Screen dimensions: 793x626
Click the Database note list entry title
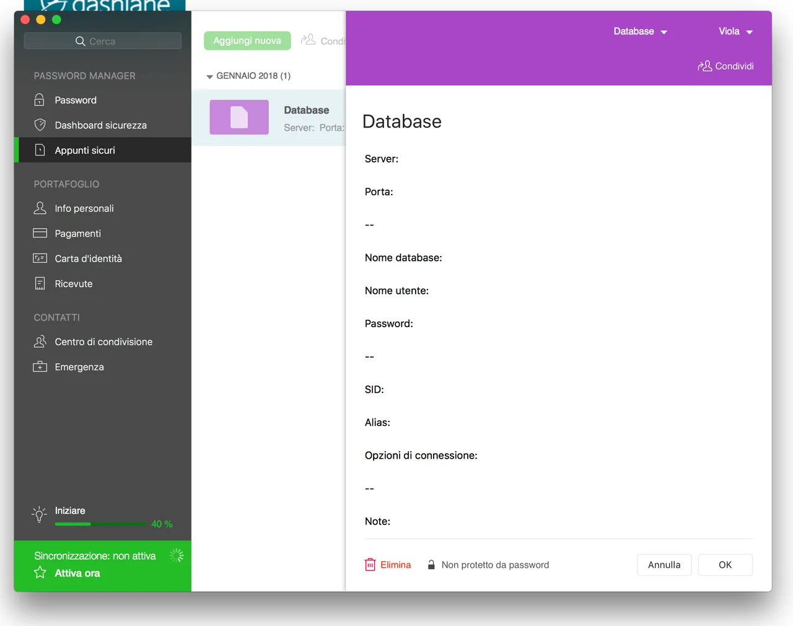tap(307, 110)
